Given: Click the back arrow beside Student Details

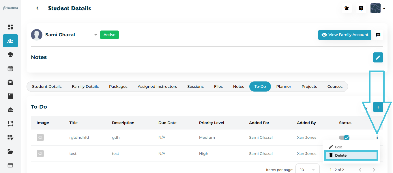Looking at the screenshot, I should pyautogui.click(x=39, y=8).
